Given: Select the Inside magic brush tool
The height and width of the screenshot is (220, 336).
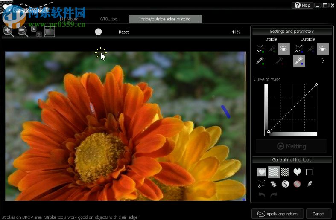Looking at the screenshot, I should [x=260, y=61].
